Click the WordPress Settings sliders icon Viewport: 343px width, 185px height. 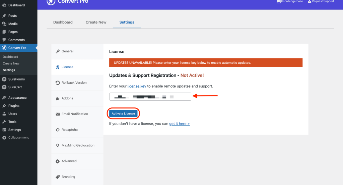point(4,130)
